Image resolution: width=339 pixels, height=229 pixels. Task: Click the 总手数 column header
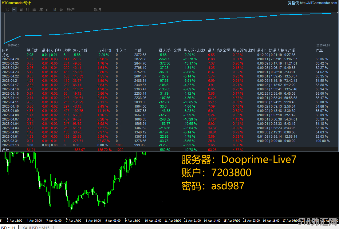pos(32,51)
